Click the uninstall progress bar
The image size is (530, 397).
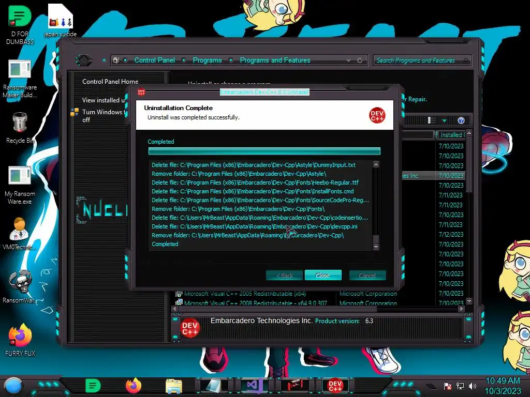tap(264, 151)
